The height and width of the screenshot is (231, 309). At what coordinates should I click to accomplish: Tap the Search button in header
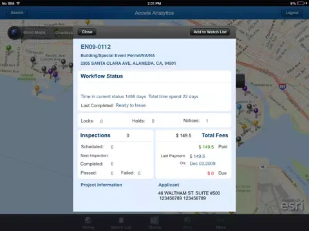tap(17, 13)
